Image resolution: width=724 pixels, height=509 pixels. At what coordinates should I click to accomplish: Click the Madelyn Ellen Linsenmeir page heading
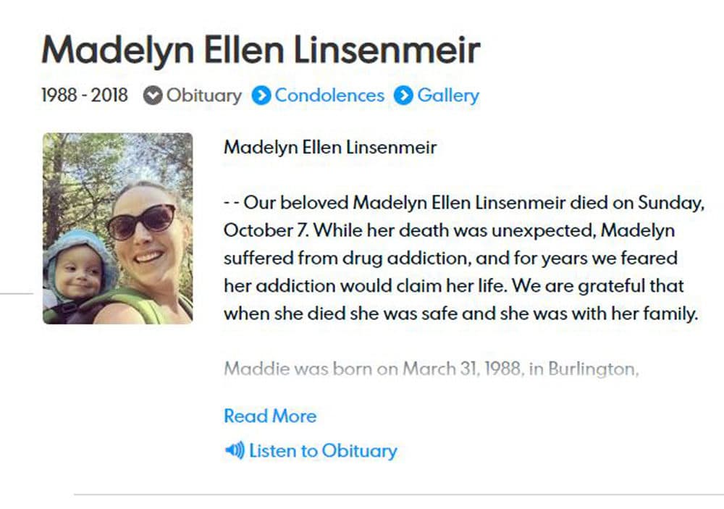point(261,50)
